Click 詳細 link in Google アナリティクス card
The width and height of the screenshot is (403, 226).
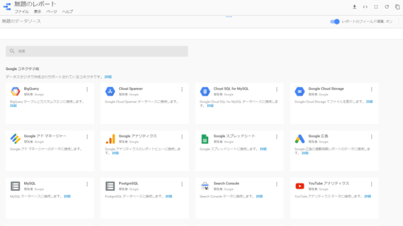point(116,153)
